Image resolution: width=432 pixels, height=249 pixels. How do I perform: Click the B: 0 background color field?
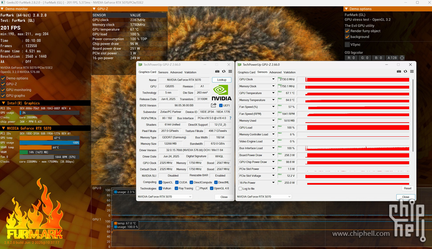point(378,58)
